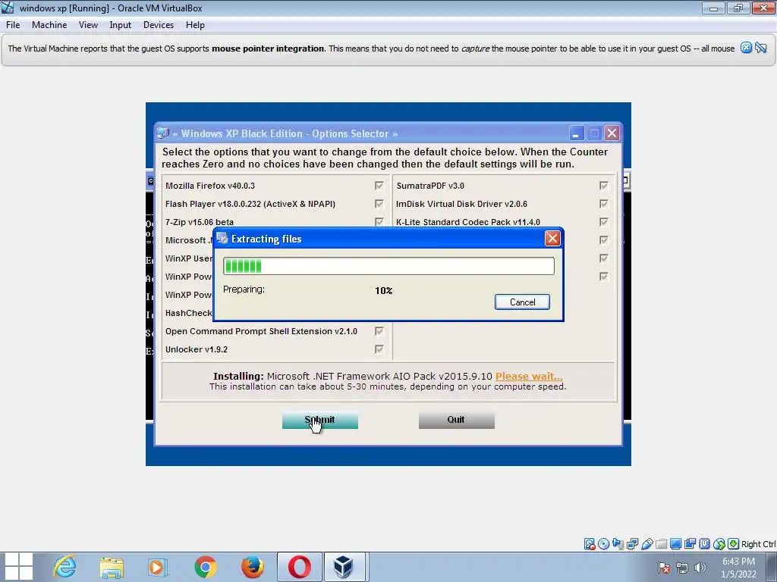This screenshot has height=582, width=777.
Task: Click the Submit button
Action: tap(320, 420)
